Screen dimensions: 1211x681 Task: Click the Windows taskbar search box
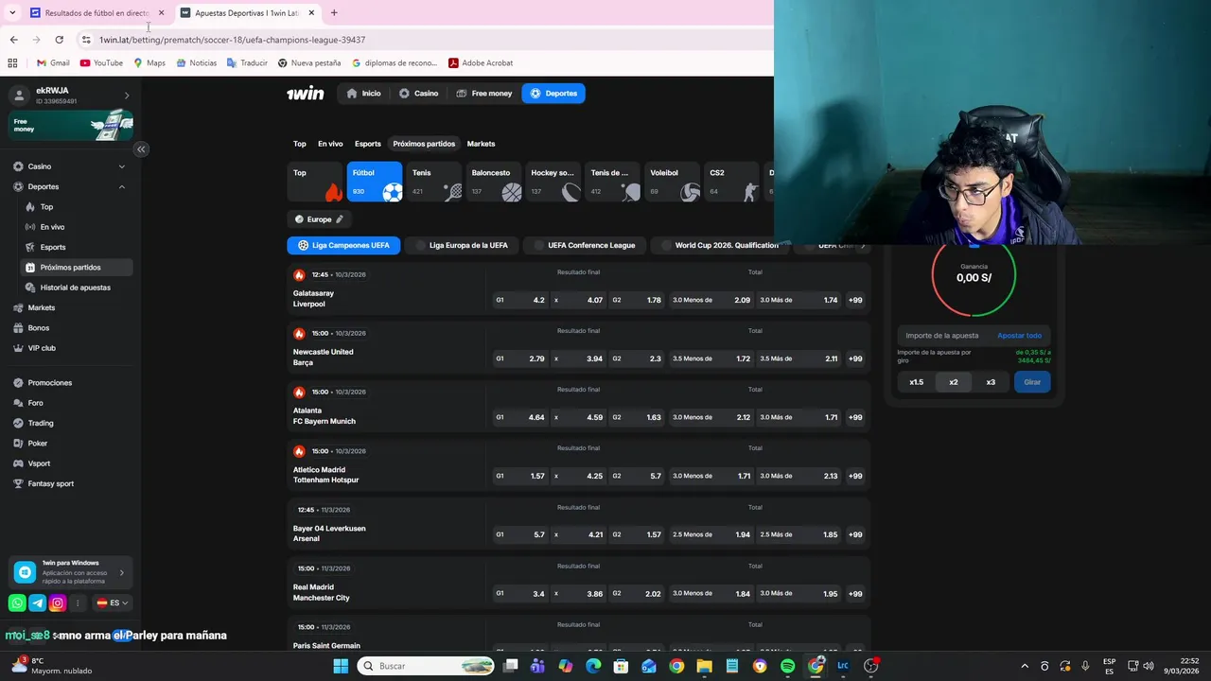pos(426,666)
